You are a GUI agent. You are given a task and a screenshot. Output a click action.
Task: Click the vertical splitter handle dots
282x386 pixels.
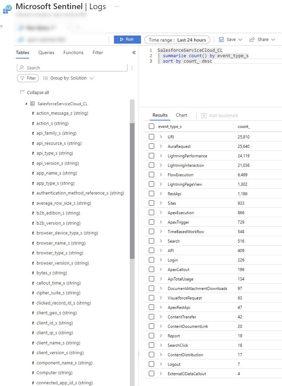(139, 354)
